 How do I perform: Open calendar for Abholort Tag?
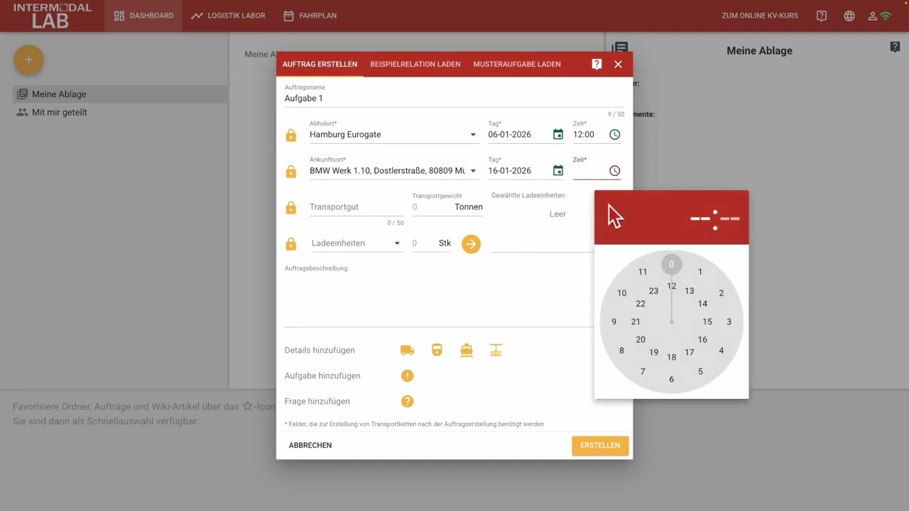(558, 134)
